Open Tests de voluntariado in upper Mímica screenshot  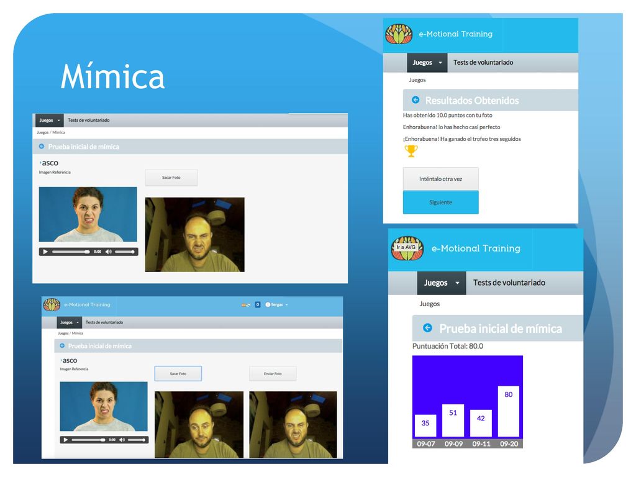(x=88, y=120)
